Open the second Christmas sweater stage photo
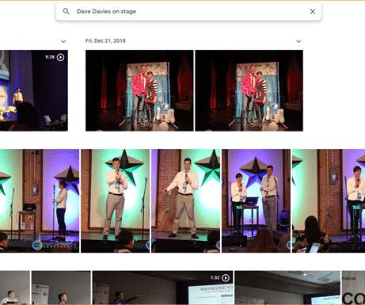Viewport: 365px width, 305px height. [249, 90]
